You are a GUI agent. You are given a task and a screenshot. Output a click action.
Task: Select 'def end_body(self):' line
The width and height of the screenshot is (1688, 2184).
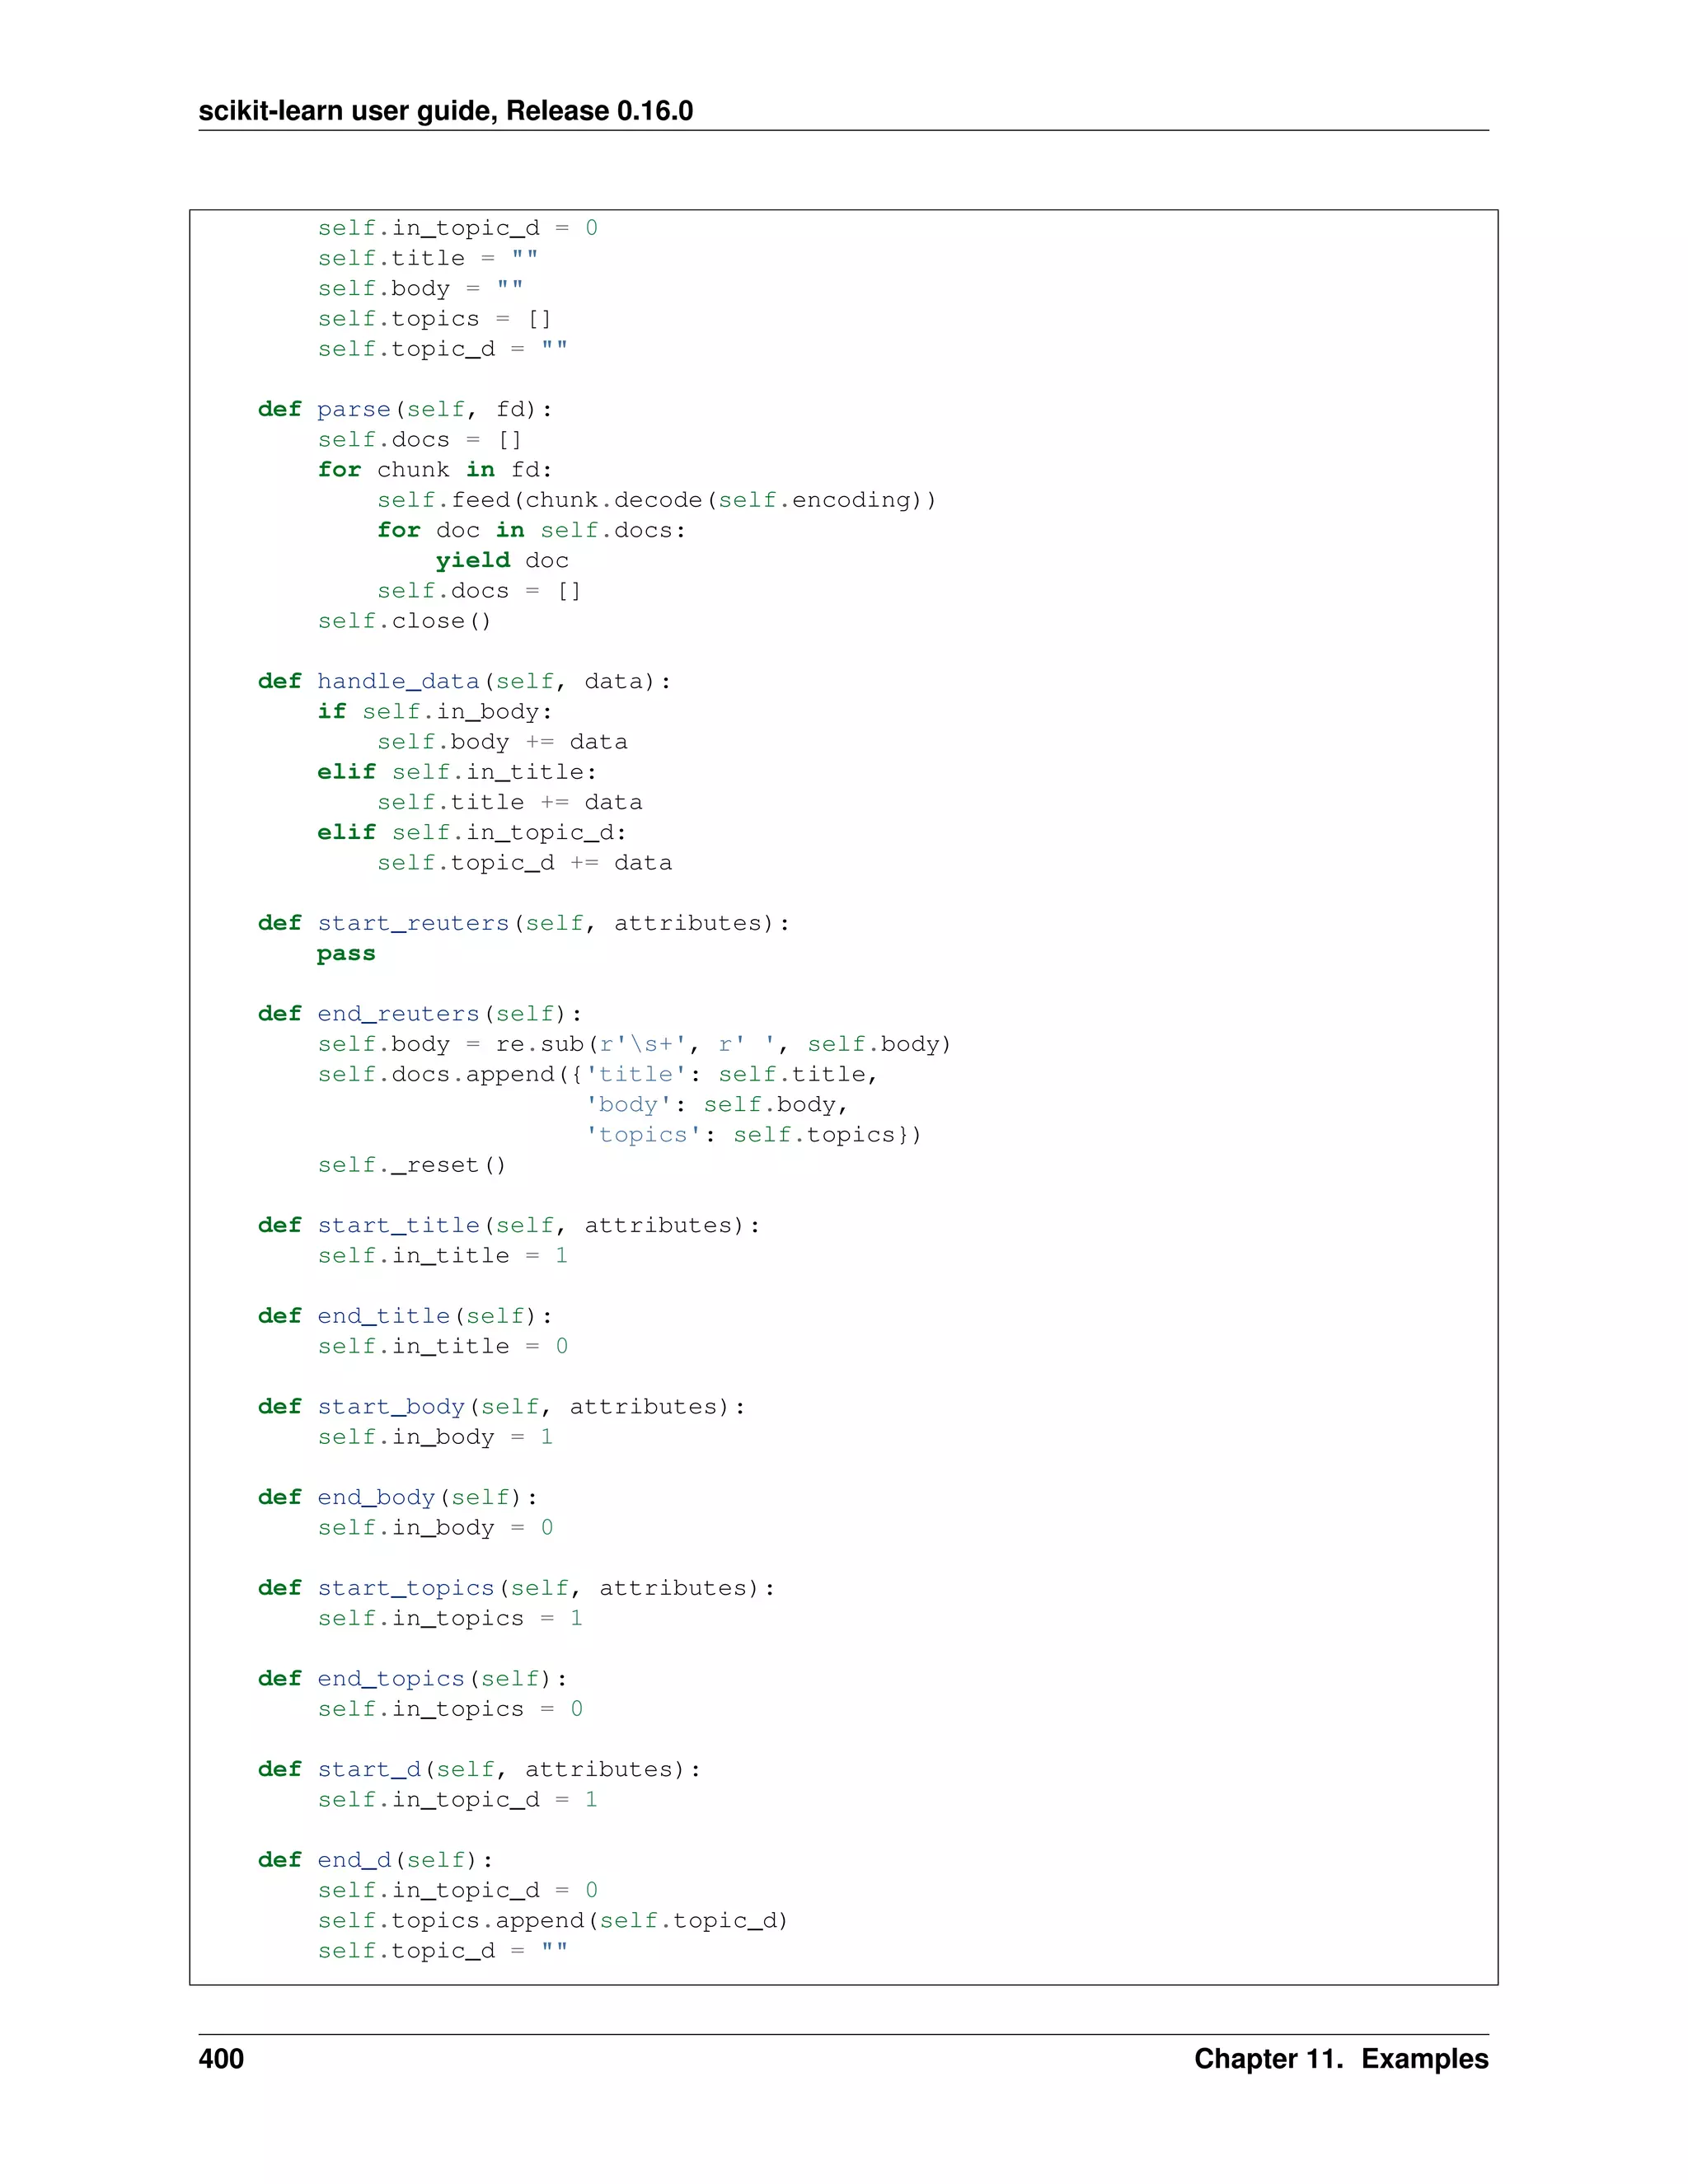pos(398,1498)
